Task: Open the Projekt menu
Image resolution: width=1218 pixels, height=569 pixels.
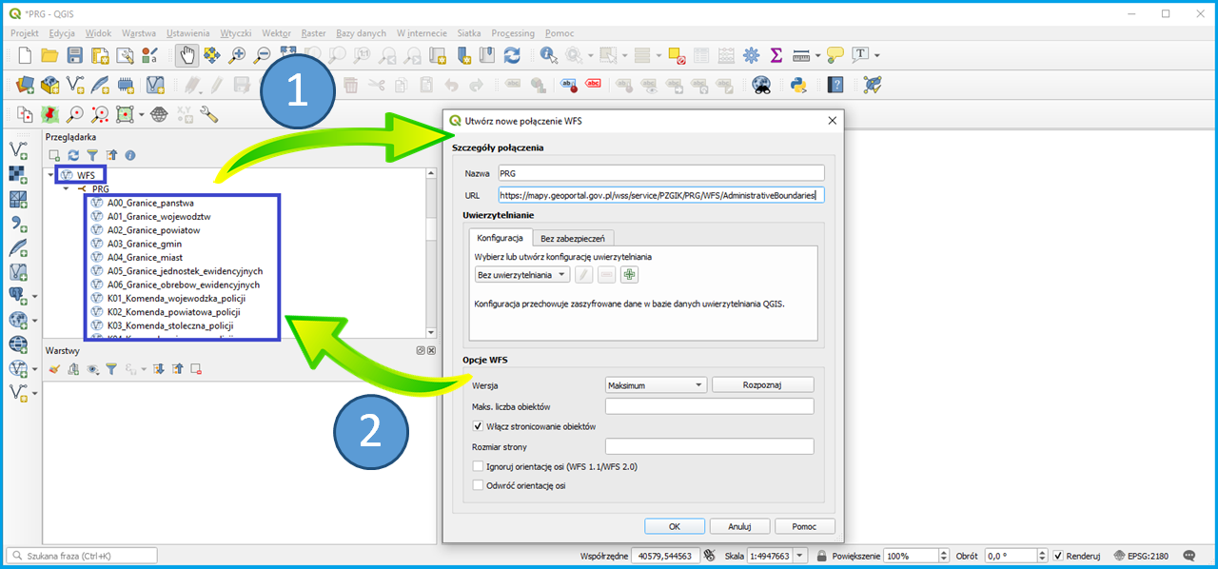Action: (25, 33)
